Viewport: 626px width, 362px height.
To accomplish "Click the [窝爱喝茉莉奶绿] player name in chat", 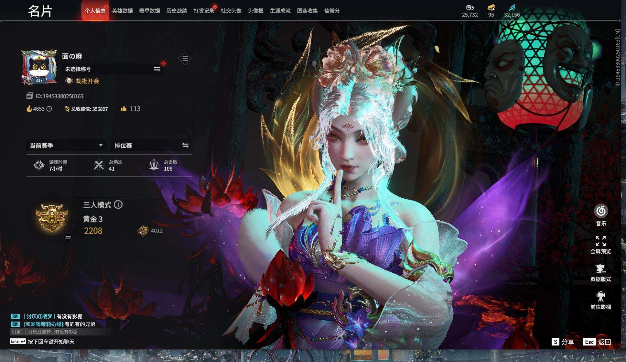I will (x=44, y=324).
